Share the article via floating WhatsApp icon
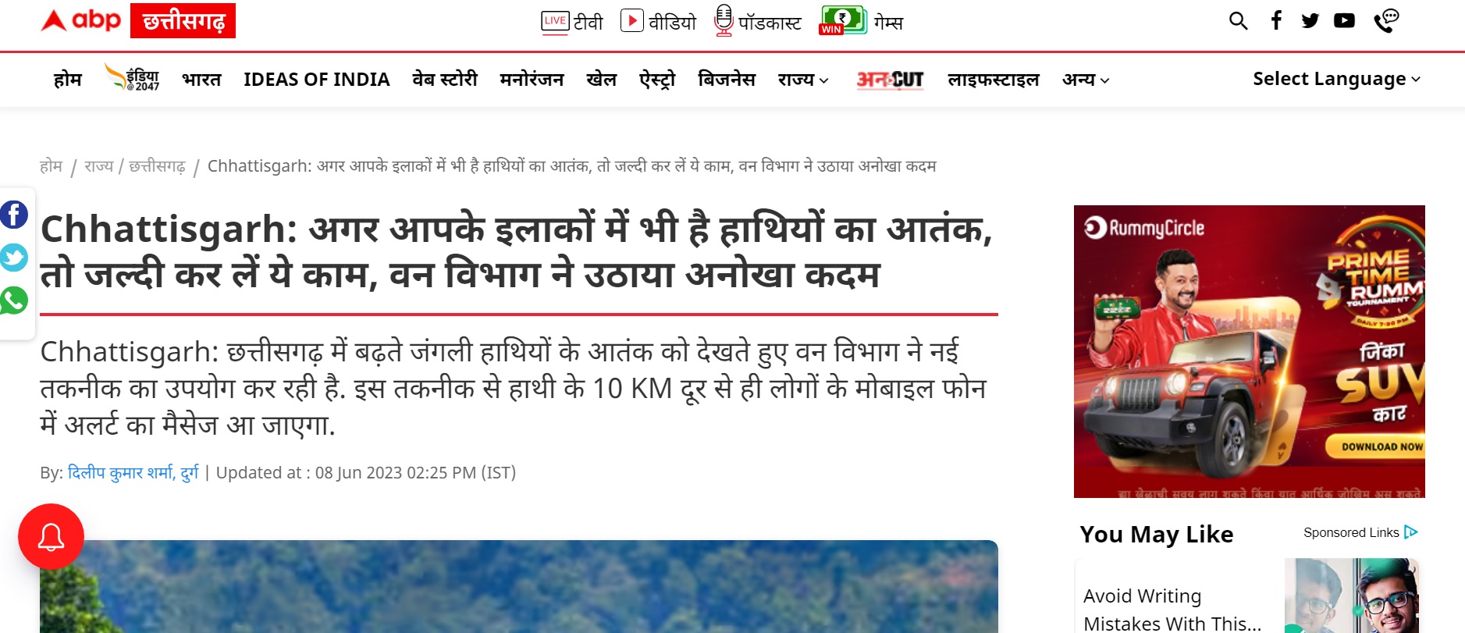This screenshot has height=633, width=1465. [14, 300]
